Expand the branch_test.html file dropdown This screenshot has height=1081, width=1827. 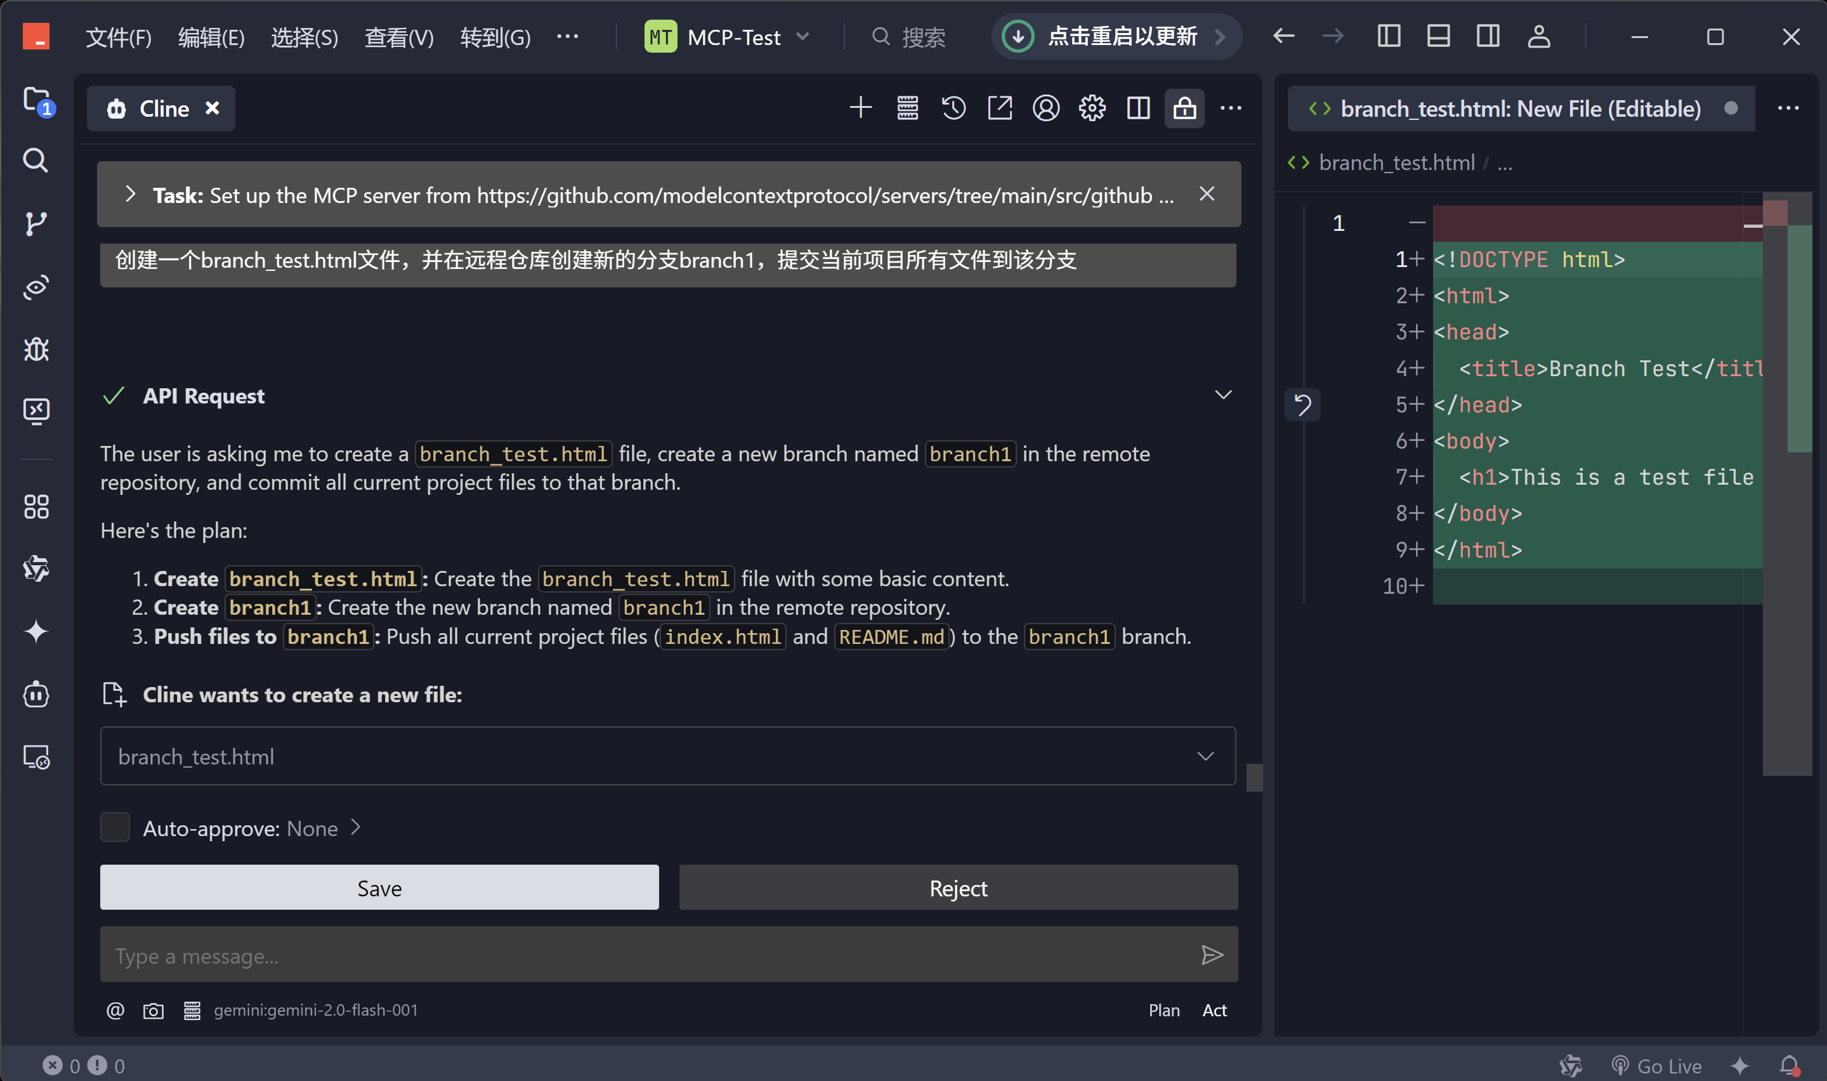coord(1206,756)
